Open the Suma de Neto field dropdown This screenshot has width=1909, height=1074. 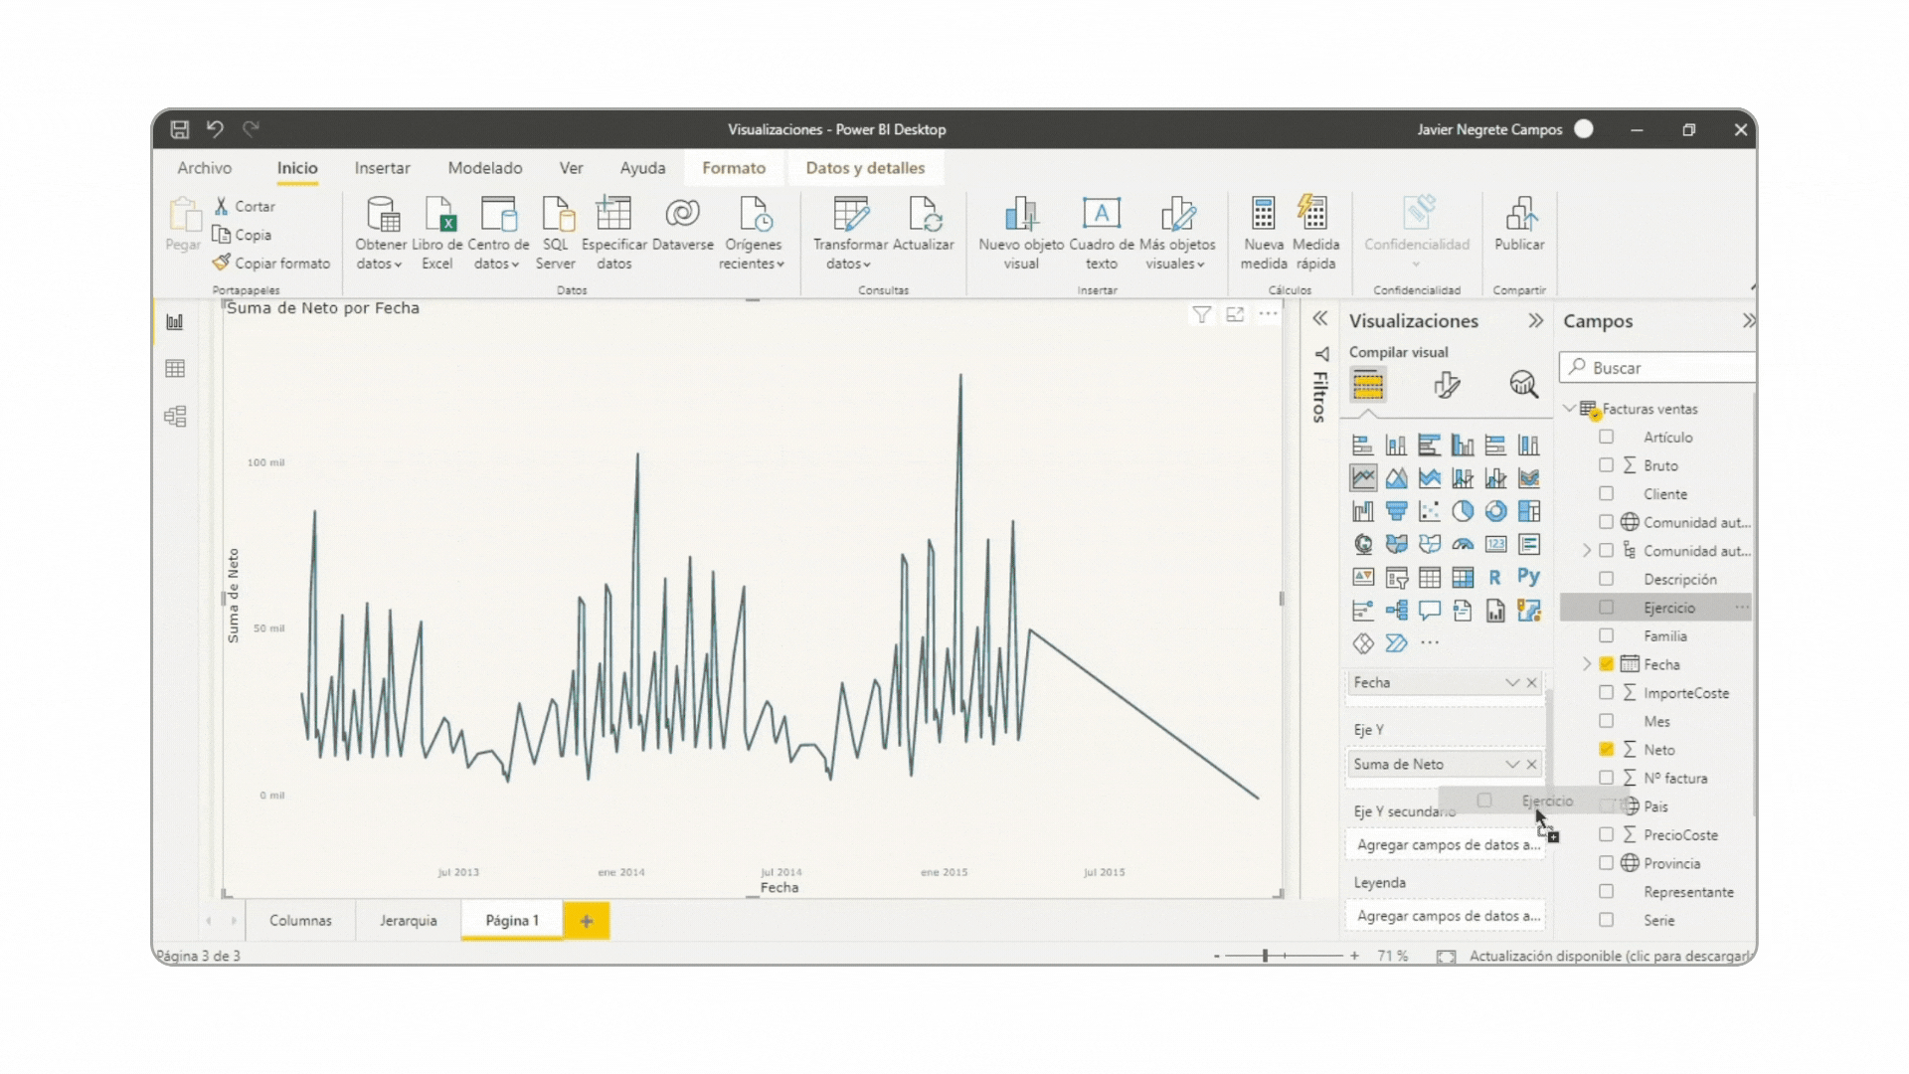coord(1512,764)
